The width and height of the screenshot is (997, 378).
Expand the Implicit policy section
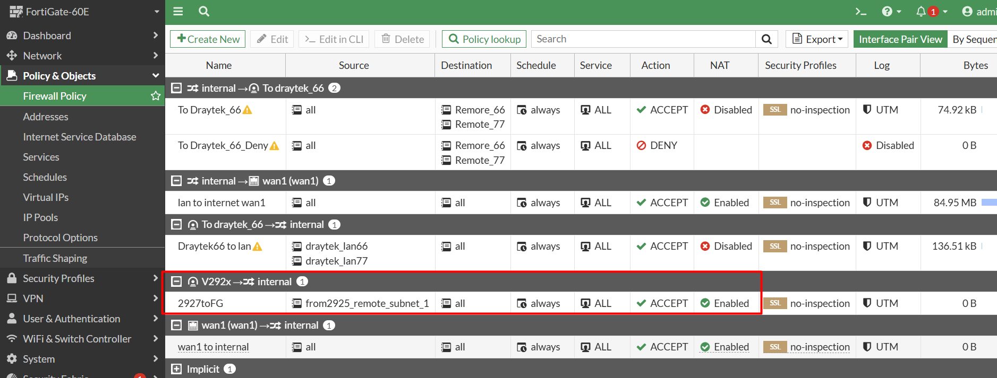pyautogui.click(x=176, y=369)
